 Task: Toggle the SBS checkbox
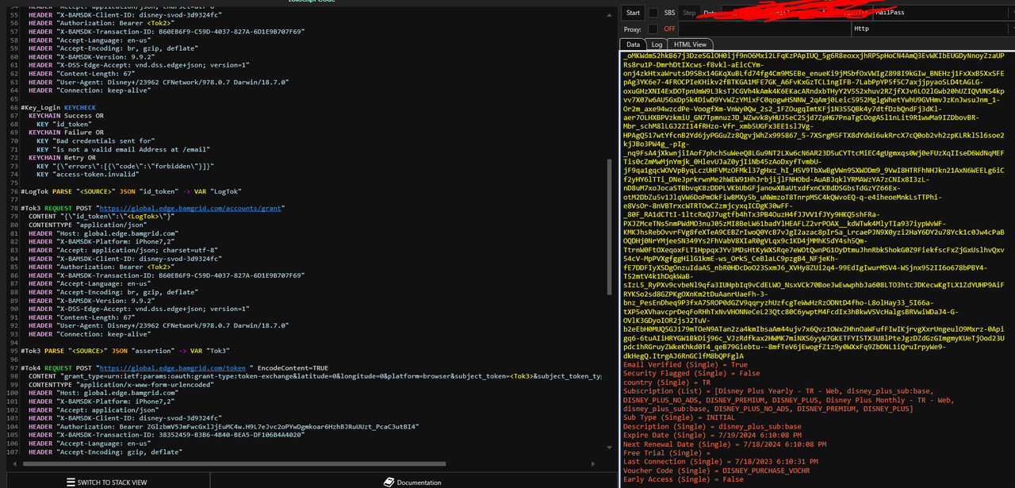pyautogui.click(x=653, y=13)
